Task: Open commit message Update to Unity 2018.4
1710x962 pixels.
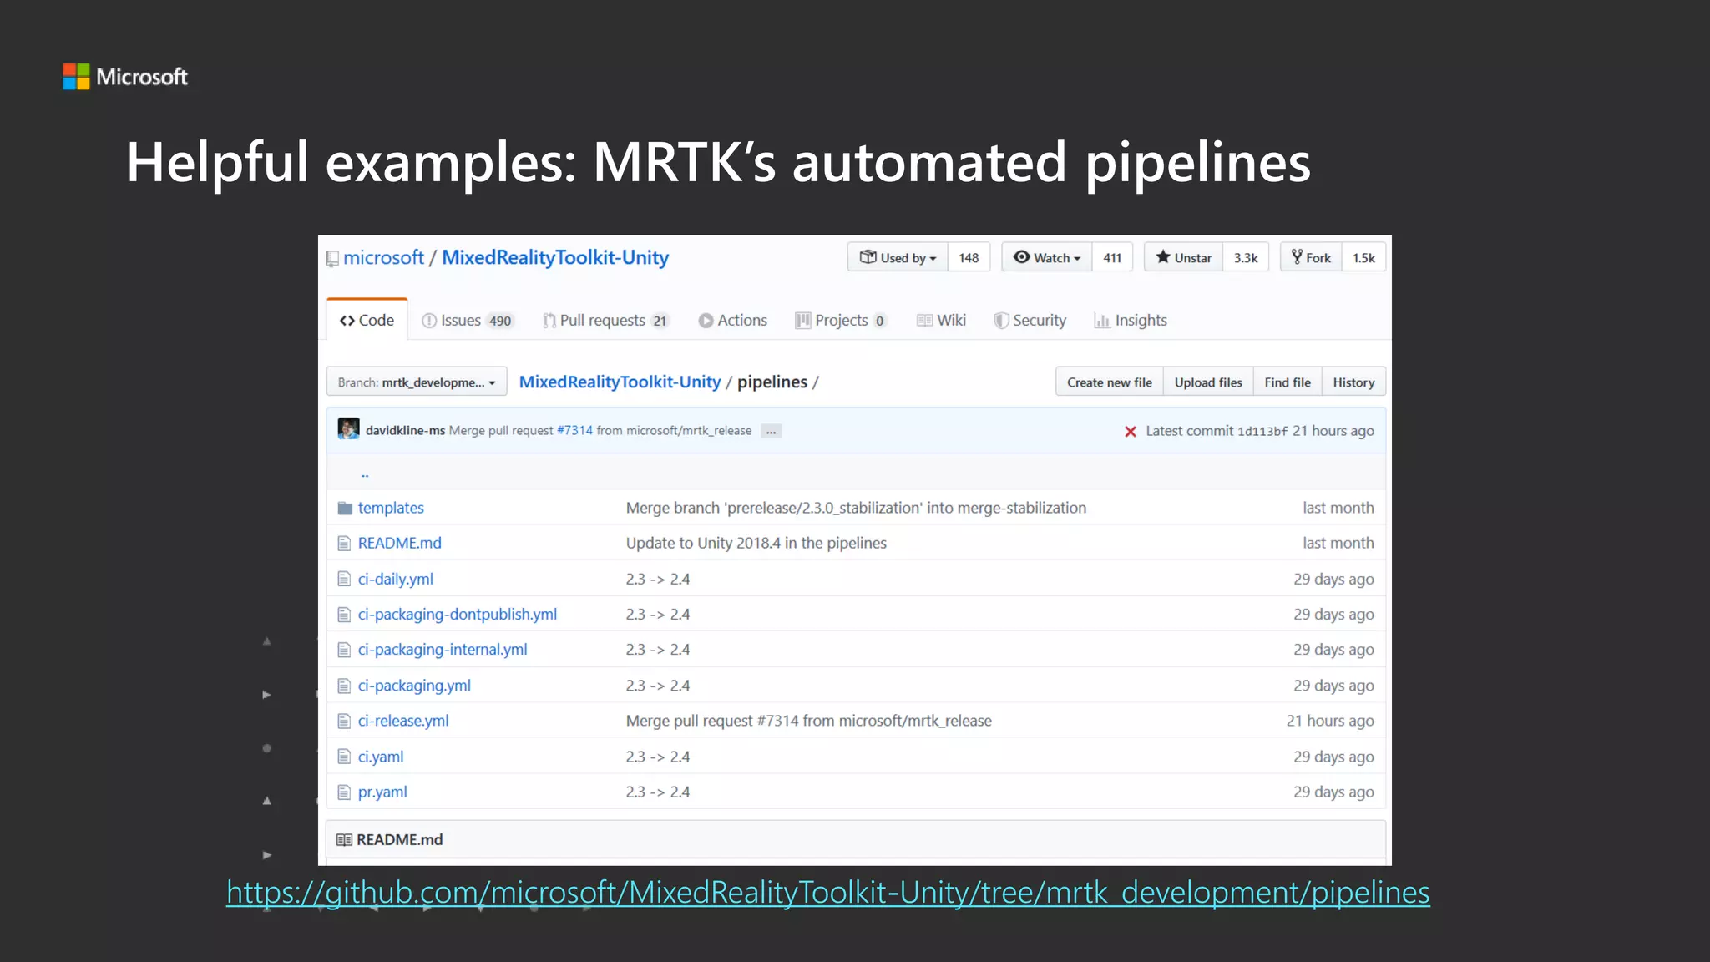Action: 756,543
